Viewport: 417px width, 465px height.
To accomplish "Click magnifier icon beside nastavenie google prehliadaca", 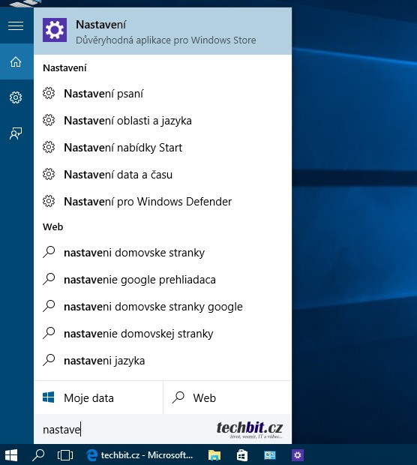I will click(x=49, y=279).
